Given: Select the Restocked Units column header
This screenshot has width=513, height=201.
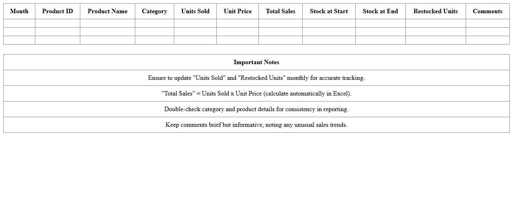Looking at the screenshot, I should pos(436,11).
